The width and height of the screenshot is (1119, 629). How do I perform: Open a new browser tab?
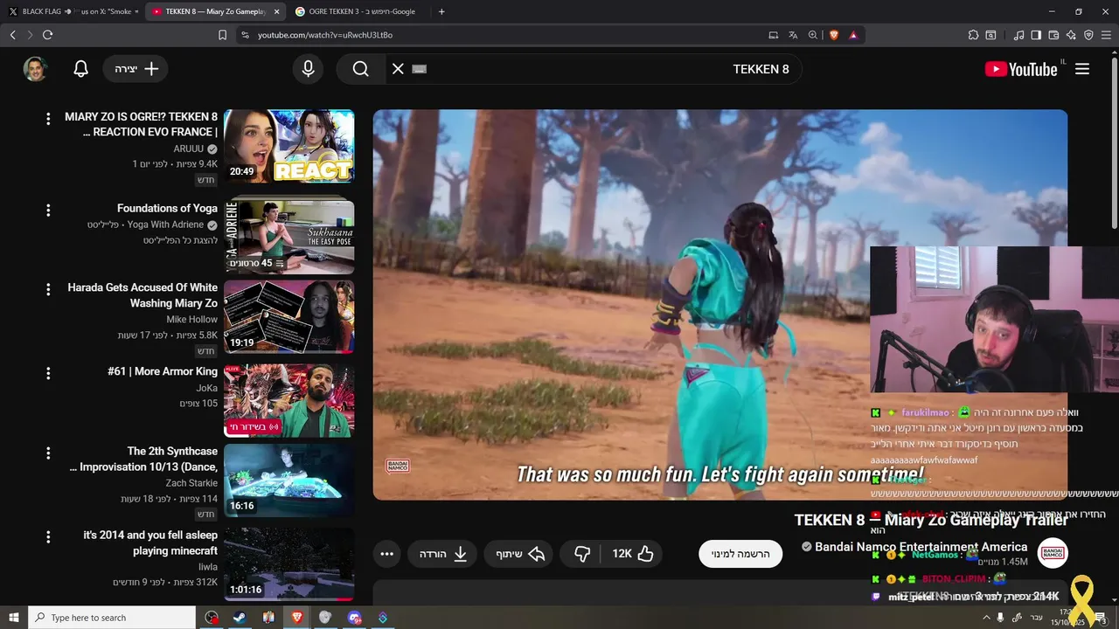[441, 11]
